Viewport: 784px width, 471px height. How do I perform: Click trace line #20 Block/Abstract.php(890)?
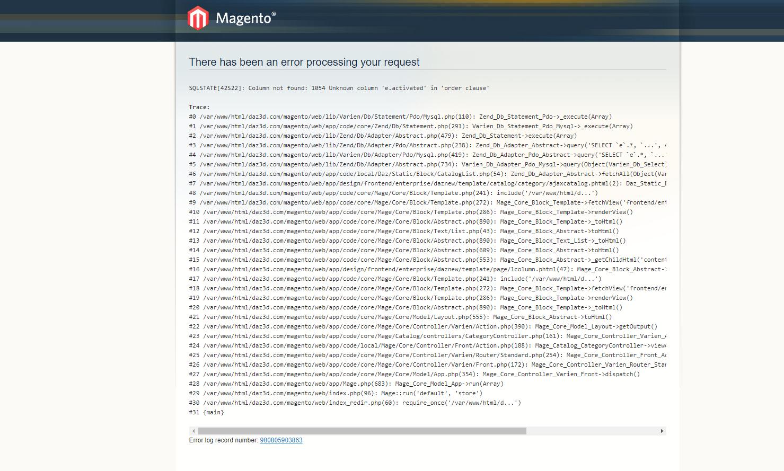click(406, 307)
